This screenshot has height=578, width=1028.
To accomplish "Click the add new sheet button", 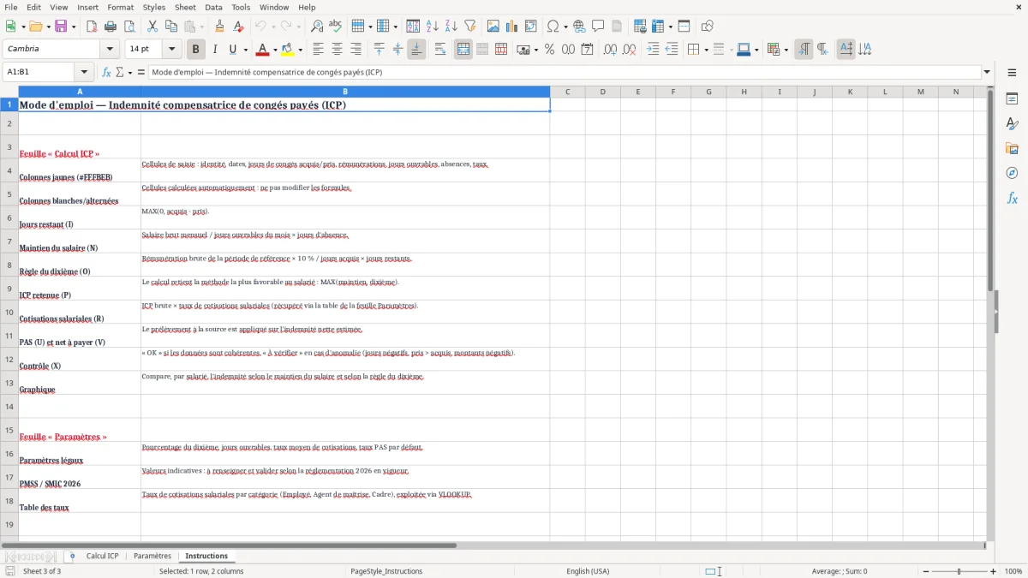I will click(x=72, y=557).
